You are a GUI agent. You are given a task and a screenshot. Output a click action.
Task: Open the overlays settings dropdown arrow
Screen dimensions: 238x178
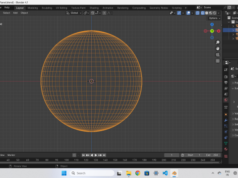click(x=192, y=13)
